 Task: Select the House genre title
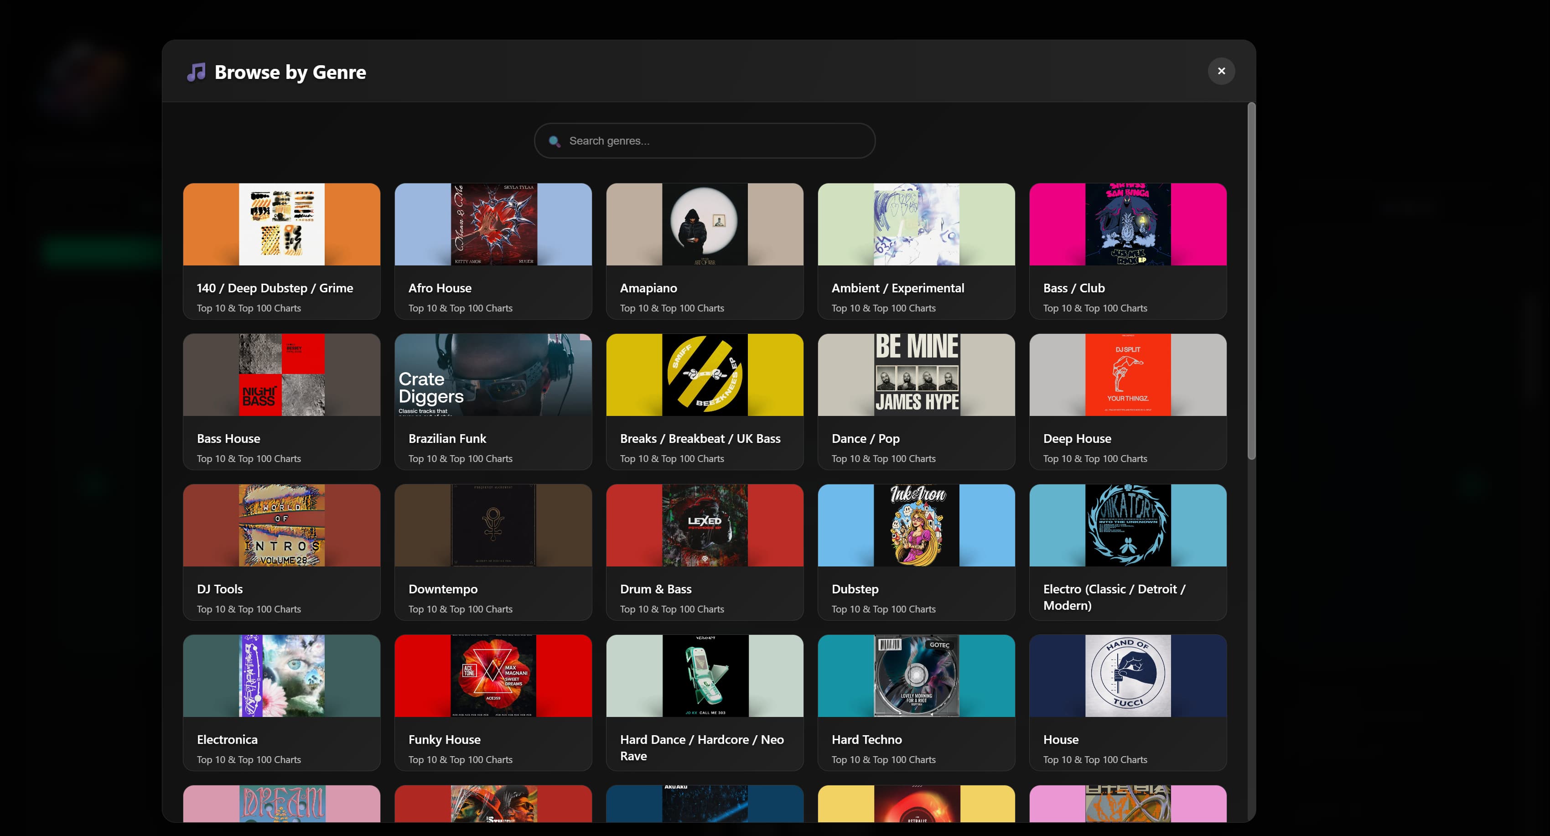(1061, 740)
